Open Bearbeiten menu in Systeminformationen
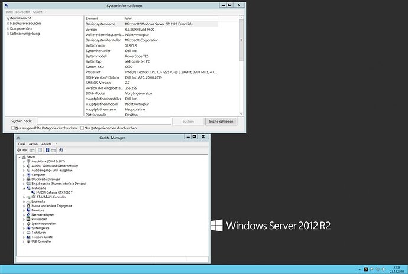 tap(22, 12)
